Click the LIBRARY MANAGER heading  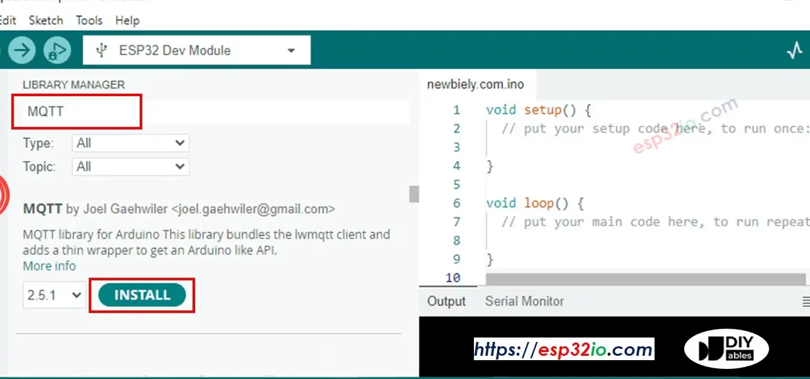click(74, 84)
